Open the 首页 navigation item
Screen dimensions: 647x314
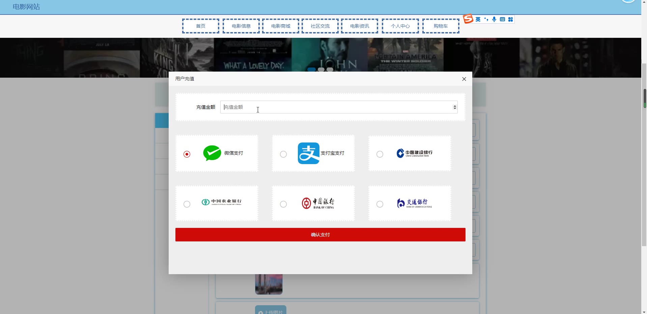pos(201,26)
